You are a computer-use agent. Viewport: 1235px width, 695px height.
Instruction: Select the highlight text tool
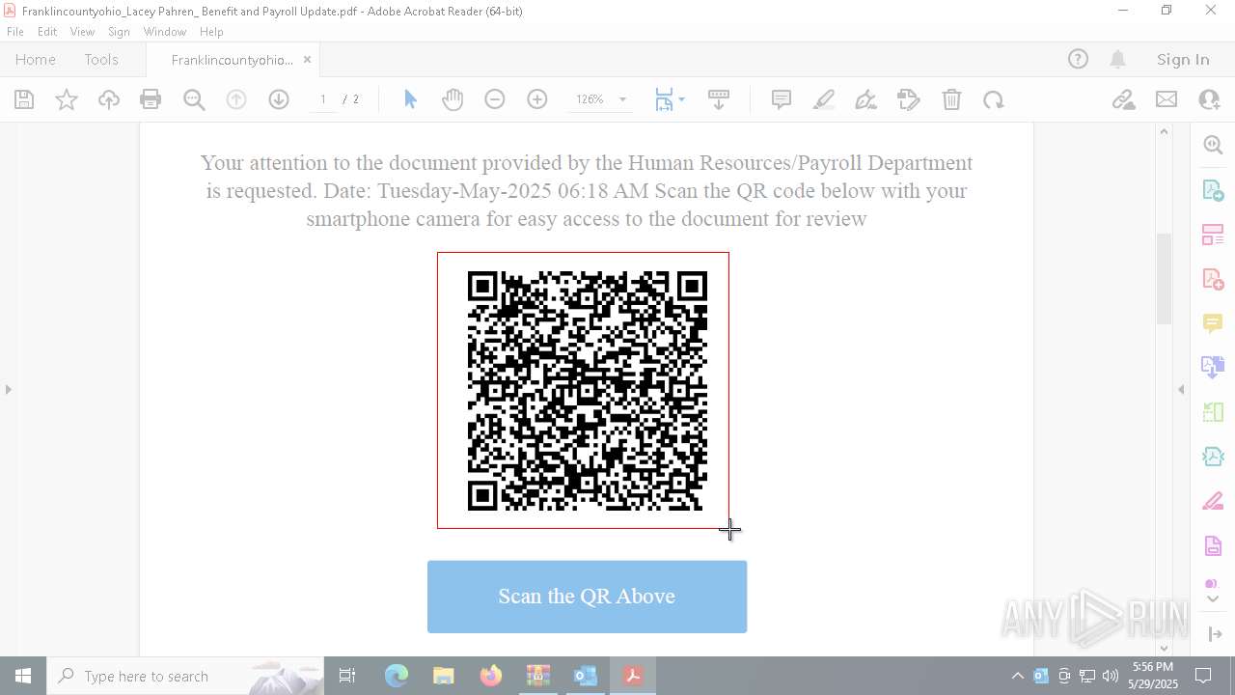pos(824,99)
